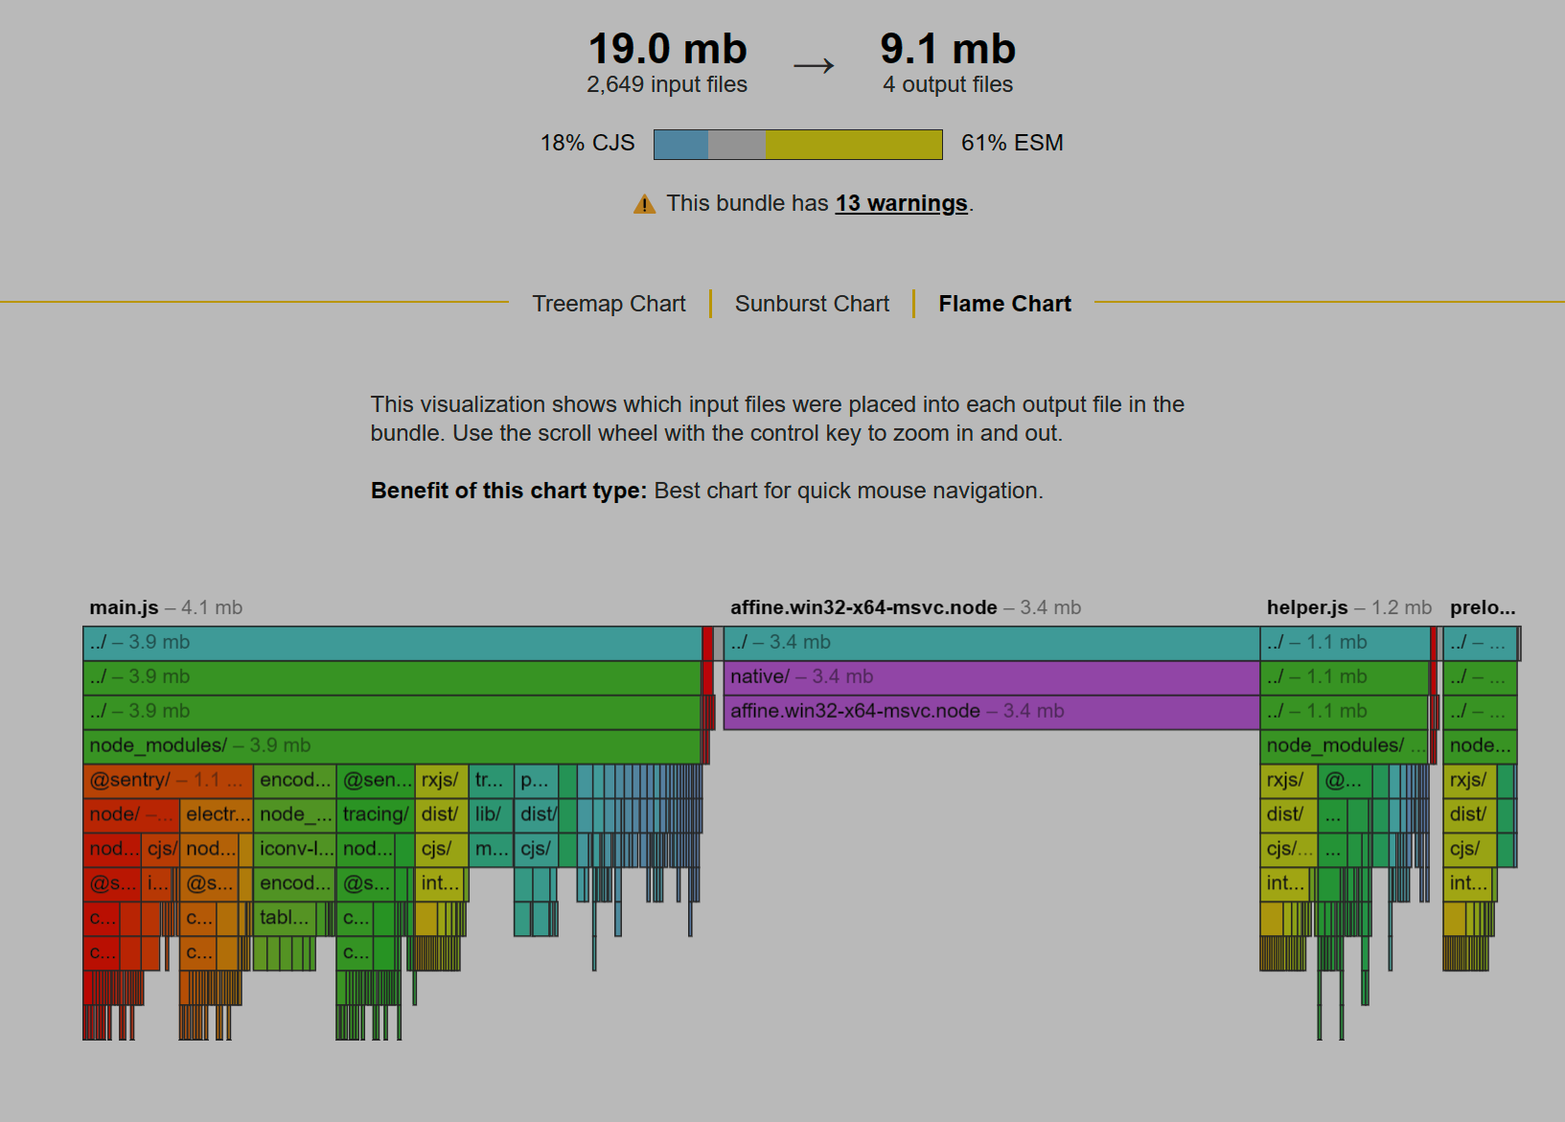Select the rxjs/ block under the prelo... output
Viewport: 1565px width, 1122px height.
pyautogui.click(x=1468, y=780)
